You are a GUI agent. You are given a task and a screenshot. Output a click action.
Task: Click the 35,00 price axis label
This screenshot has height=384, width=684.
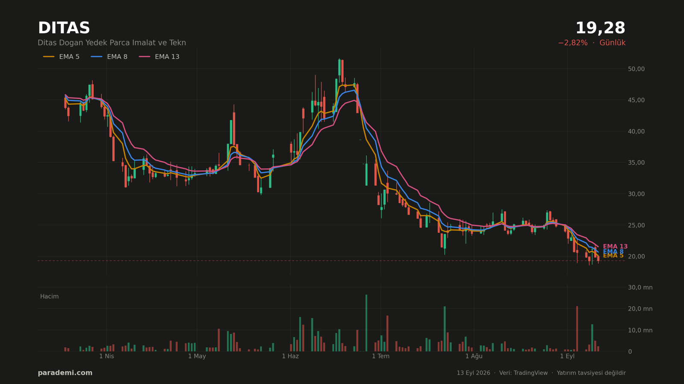pyautogui.click(x=636, y=163)
